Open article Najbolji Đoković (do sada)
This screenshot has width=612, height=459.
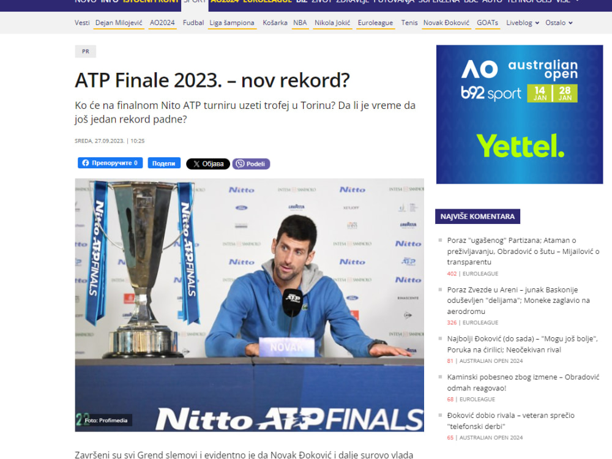coord(522,344)
